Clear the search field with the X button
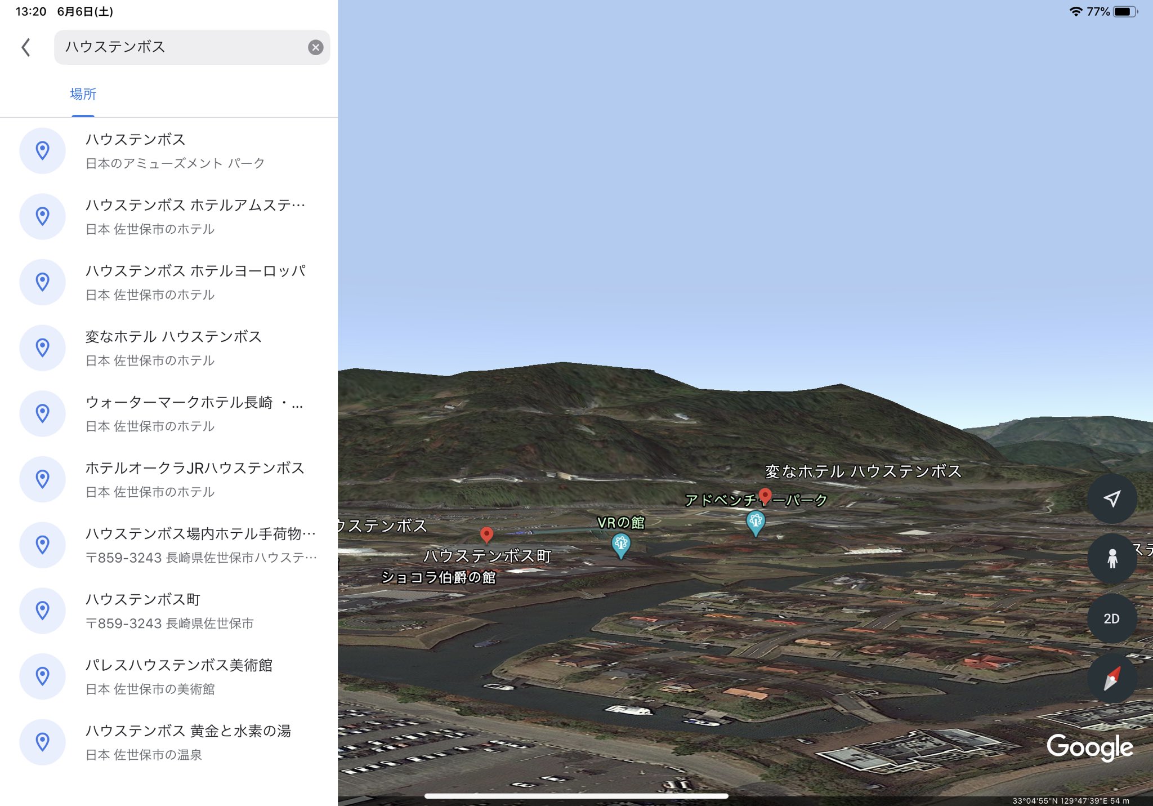 point(315,47)
